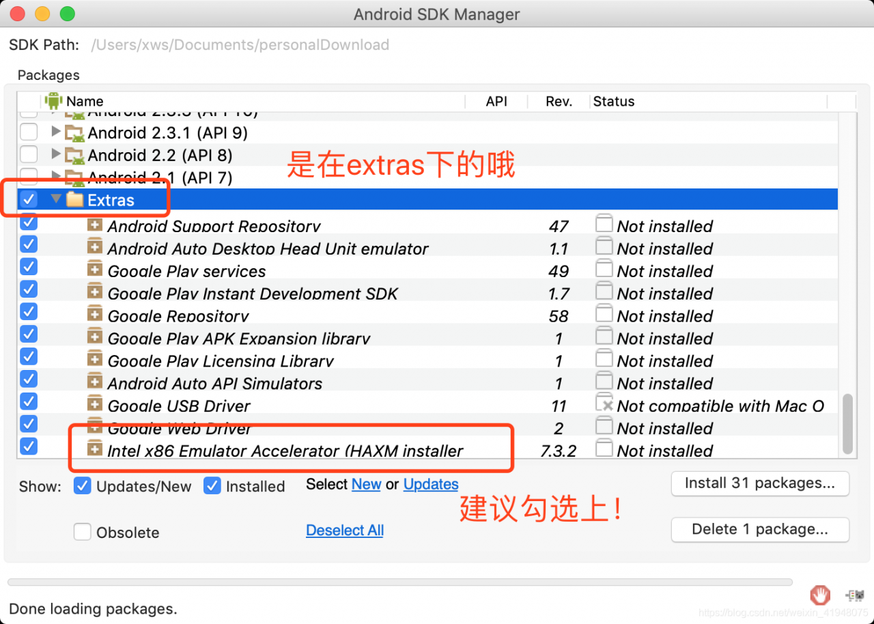Click the log icon at bottom right corner

pyautogui.click(x=854, y=595)
